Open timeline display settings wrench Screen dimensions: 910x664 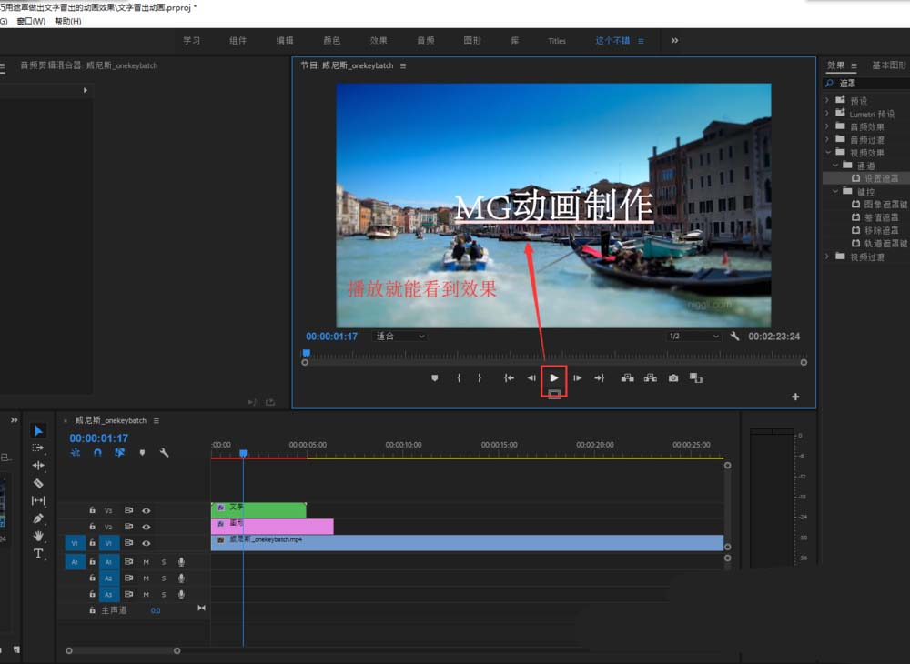[x=164, y=452]
